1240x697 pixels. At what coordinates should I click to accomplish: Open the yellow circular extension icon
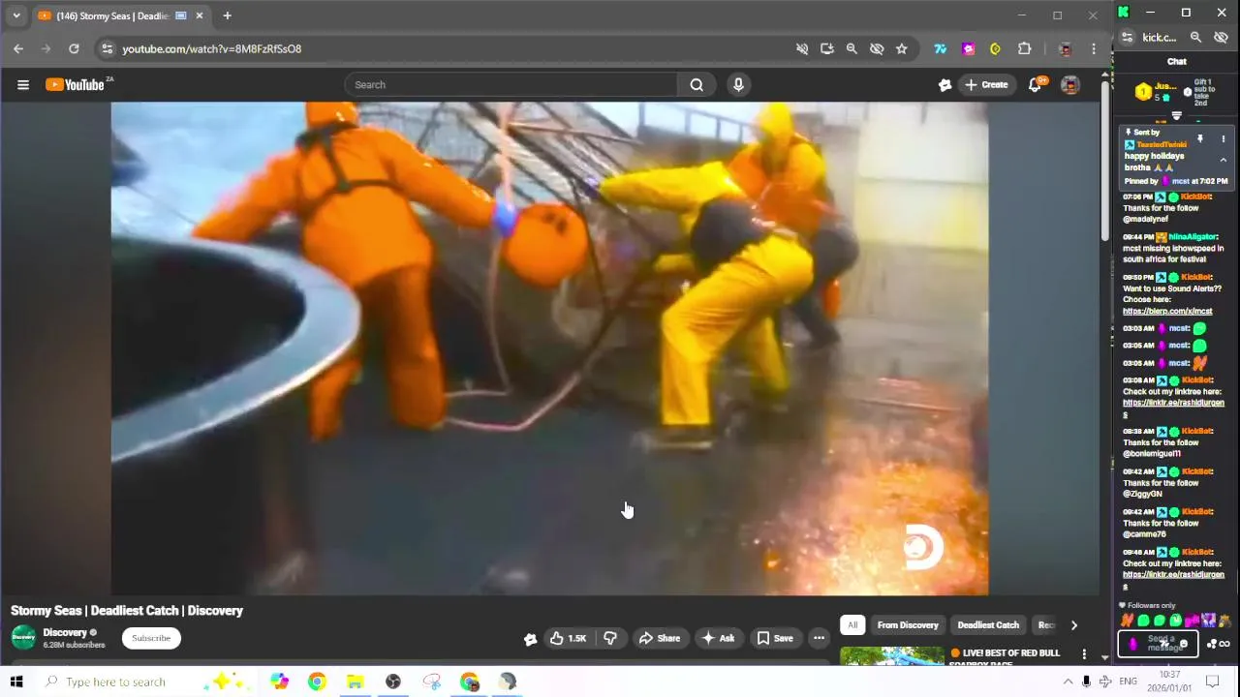coord(995,48)
